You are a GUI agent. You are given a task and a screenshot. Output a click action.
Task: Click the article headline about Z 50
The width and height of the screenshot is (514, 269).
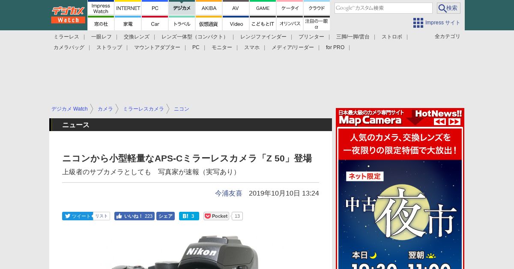click(187, 158)
